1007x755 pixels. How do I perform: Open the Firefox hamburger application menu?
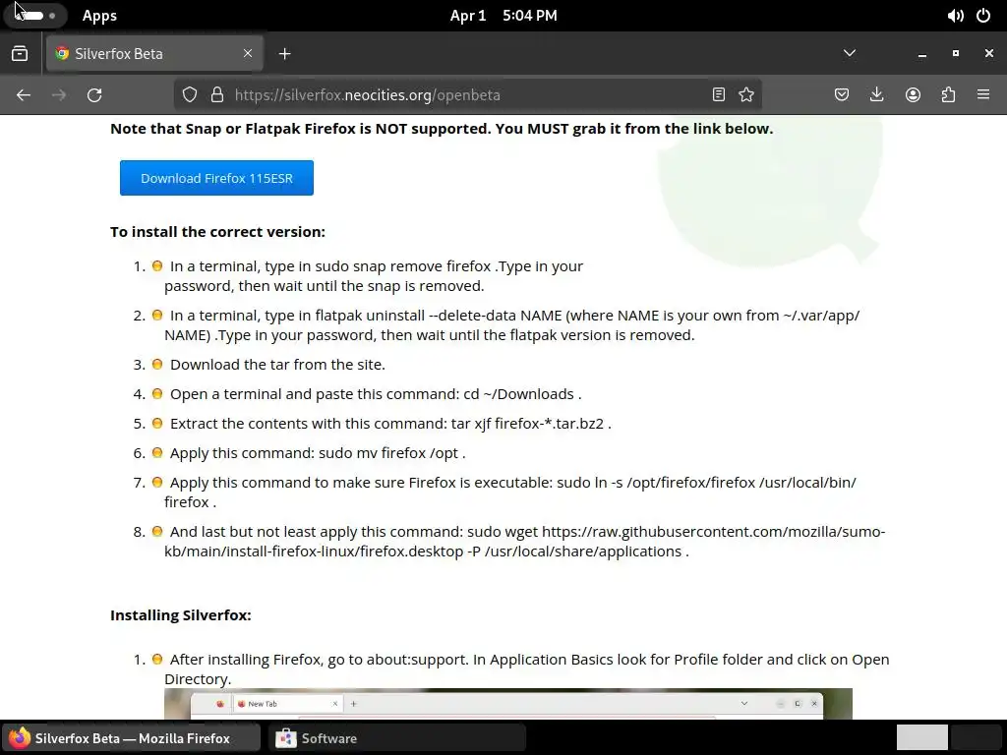tap(983, 95)
